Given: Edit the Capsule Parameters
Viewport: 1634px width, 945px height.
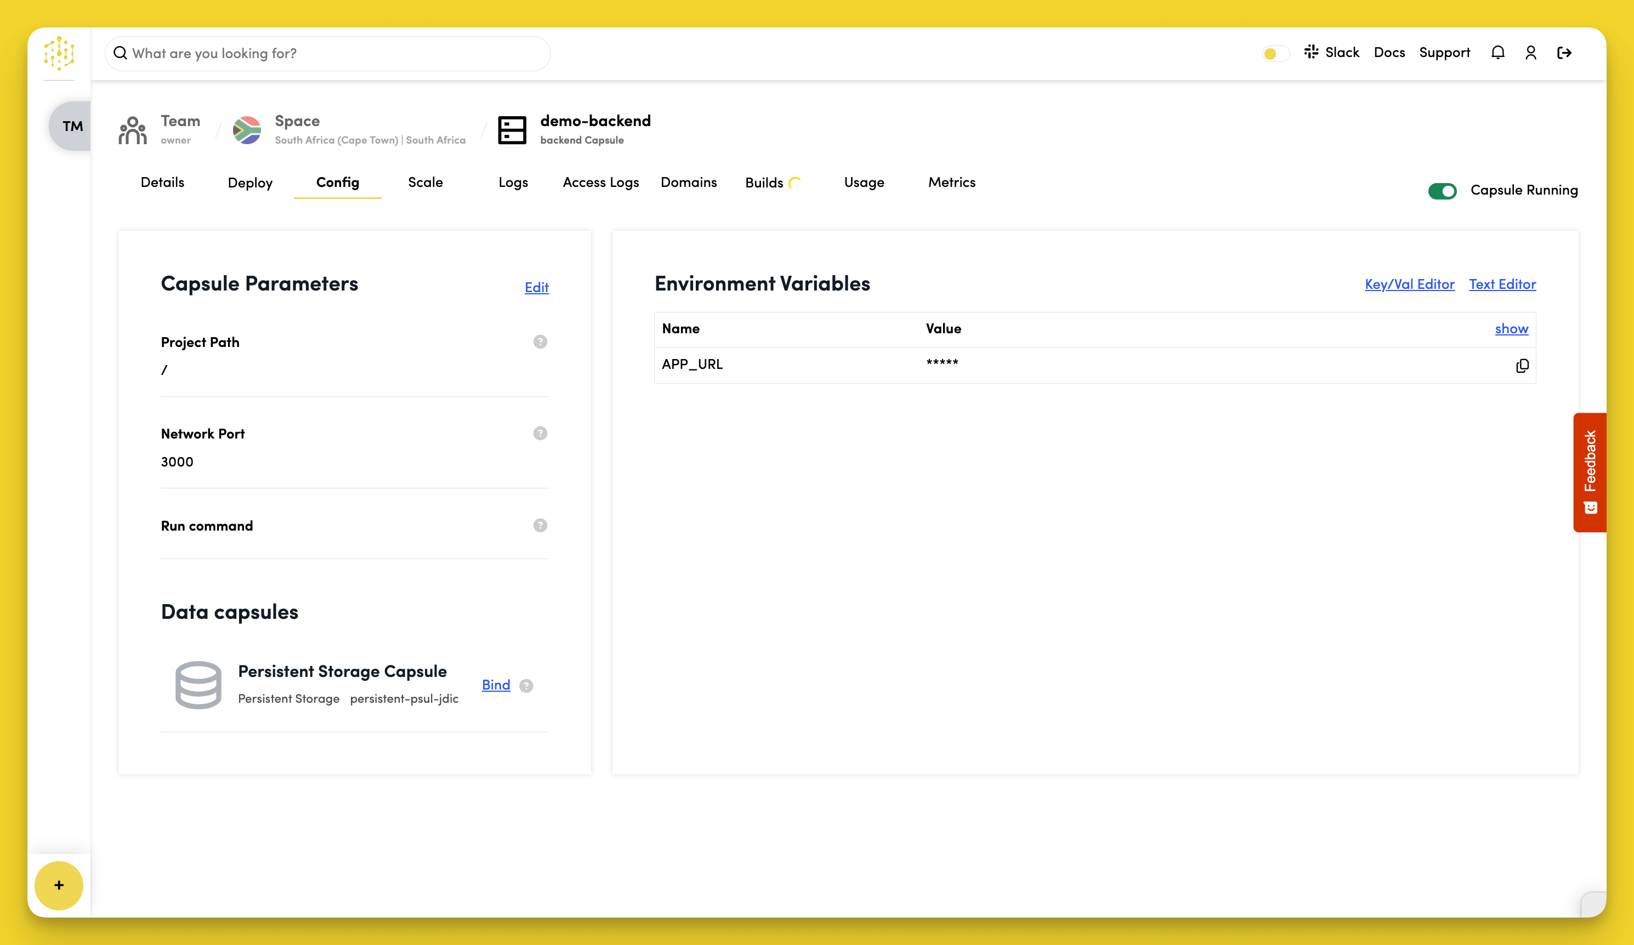Looking at the screenshot, I should coord(536,287).
